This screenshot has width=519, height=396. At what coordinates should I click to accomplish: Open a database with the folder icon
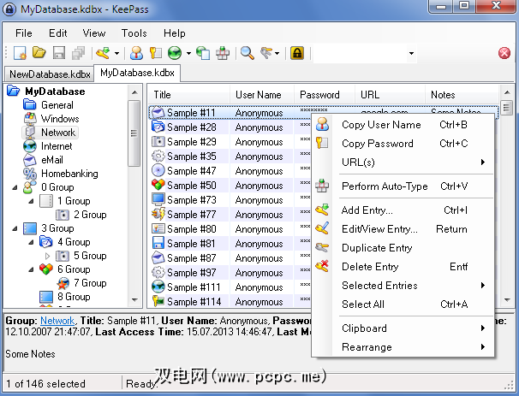[x=39, y=53]
